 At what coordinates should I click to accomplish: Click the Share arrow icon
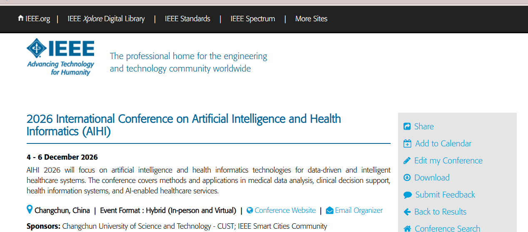tap(407, 126)
